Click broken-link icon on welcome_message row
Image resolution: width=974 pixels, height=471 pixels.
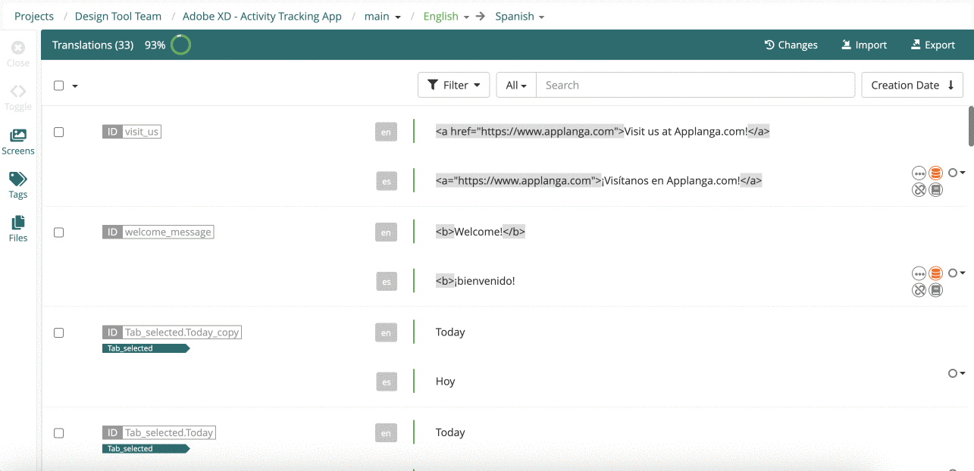tap(919, 290)
